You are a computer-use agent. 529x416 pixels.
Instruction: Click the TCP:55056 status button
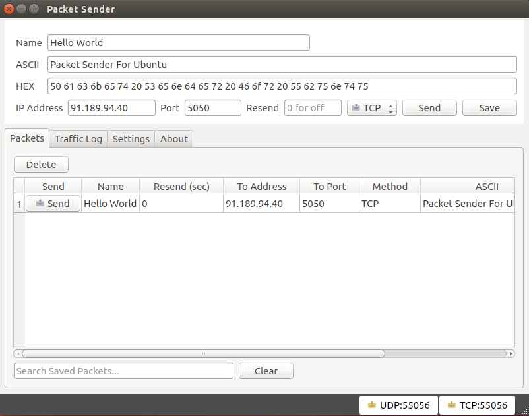click(x=477, y=405)
